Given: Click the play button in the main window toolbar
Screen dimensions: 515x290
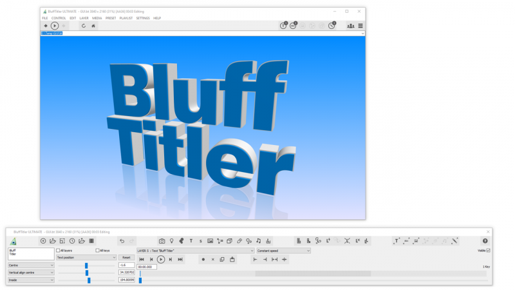Looking at the screenshot, I should pos(55,26).
